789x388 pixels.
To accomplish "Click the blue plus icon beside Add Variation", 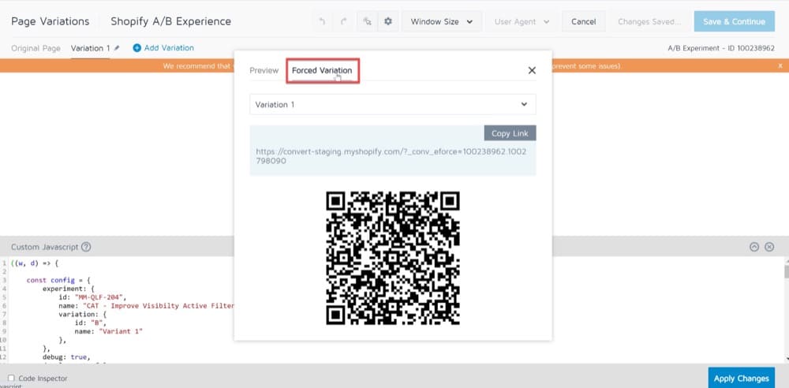I will [x=136, y=48].
